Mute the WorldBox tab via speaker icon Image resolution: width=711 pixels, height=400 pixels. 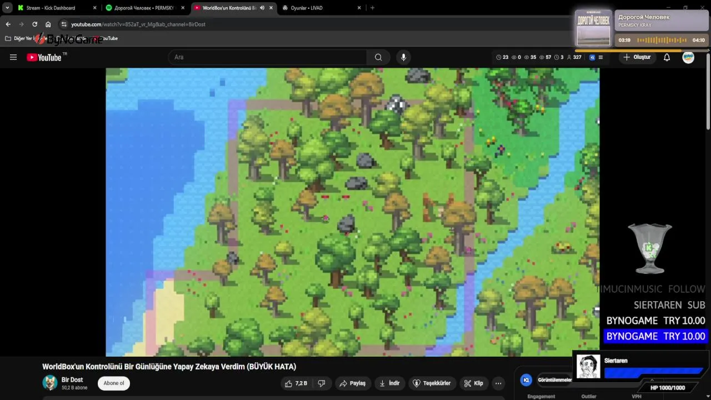click(x=262, y=8)
